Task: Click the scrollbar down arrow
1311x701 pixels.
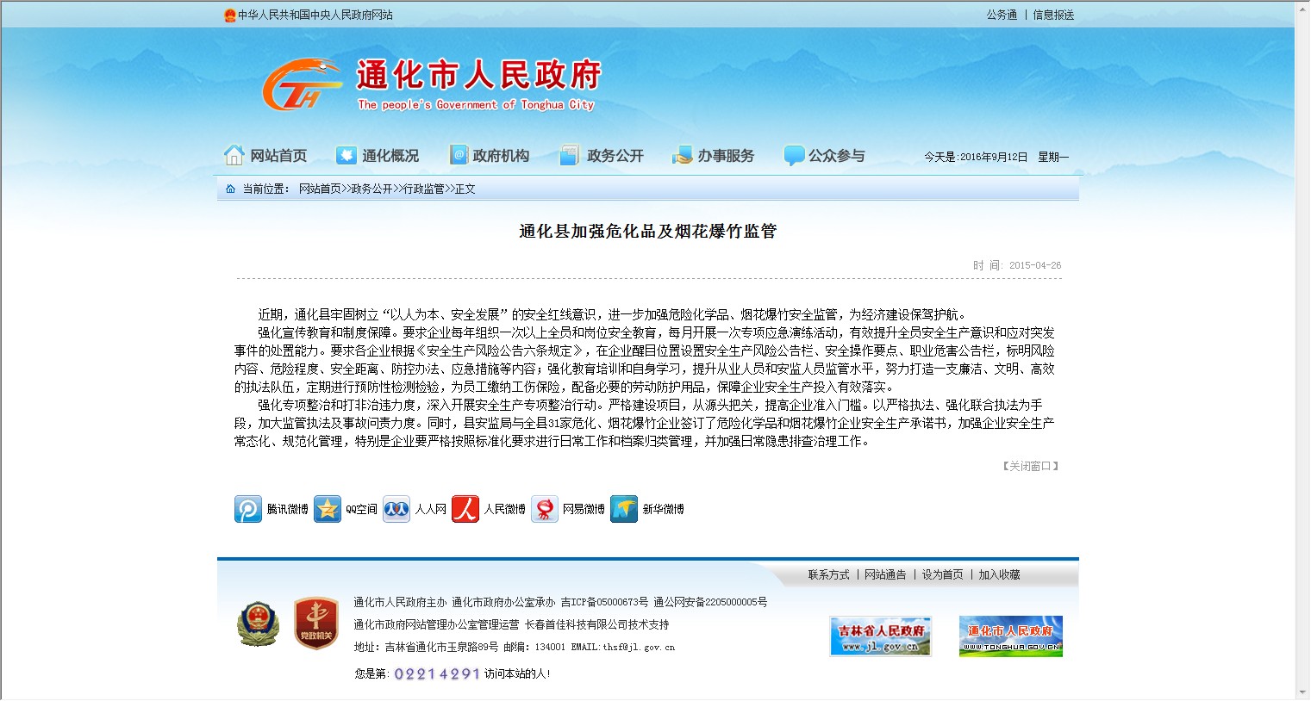Action: pyautogui.click(x=1302, y=692)
